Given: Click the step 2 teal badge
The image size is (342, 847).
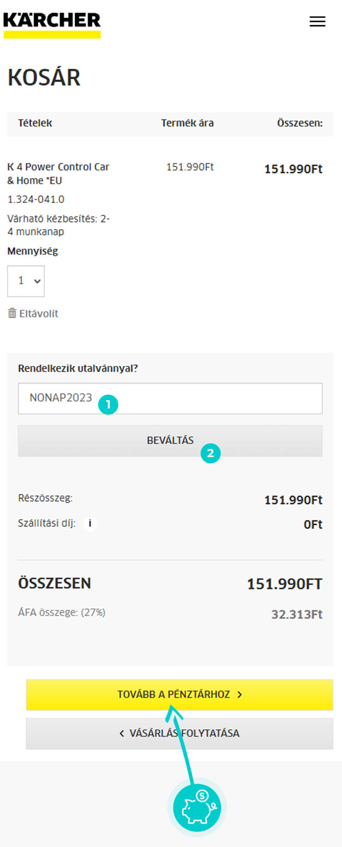Looking at the screenshot, I should tap(211, 453).
